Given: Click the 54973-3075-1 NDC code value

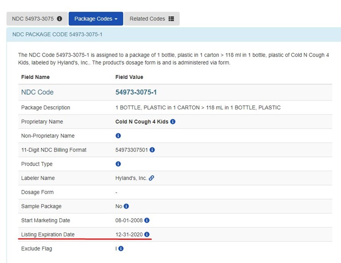Looking at the screenshot, I should tap(136, 92).
